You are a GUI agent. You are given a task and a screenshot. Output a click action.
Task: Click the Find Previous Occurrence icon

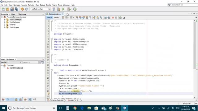[80, 18]
